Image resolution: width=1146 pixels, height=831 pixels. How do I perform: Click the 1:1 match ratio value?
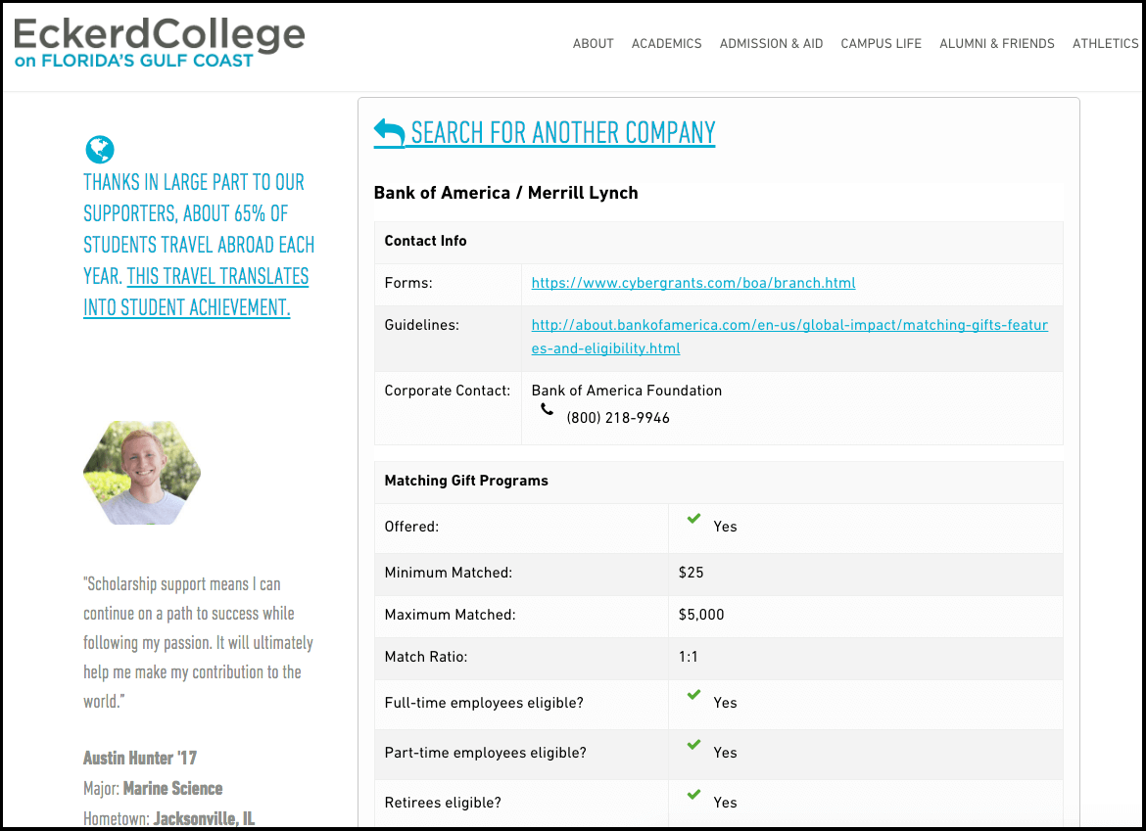(688, 657)
